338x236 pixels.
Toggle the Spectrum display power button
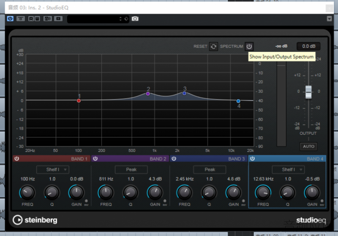(249, 46)
